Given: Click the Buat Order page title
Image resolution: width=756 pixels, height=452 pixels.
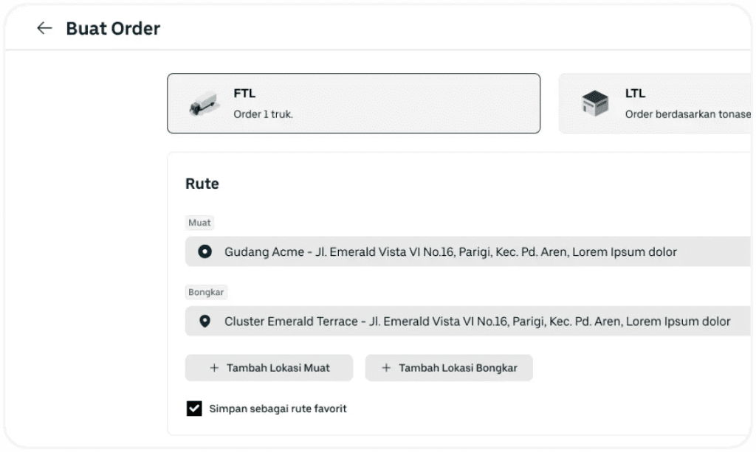Looking at the screenshot, I should pyautogui.click(x=113, y=29).
